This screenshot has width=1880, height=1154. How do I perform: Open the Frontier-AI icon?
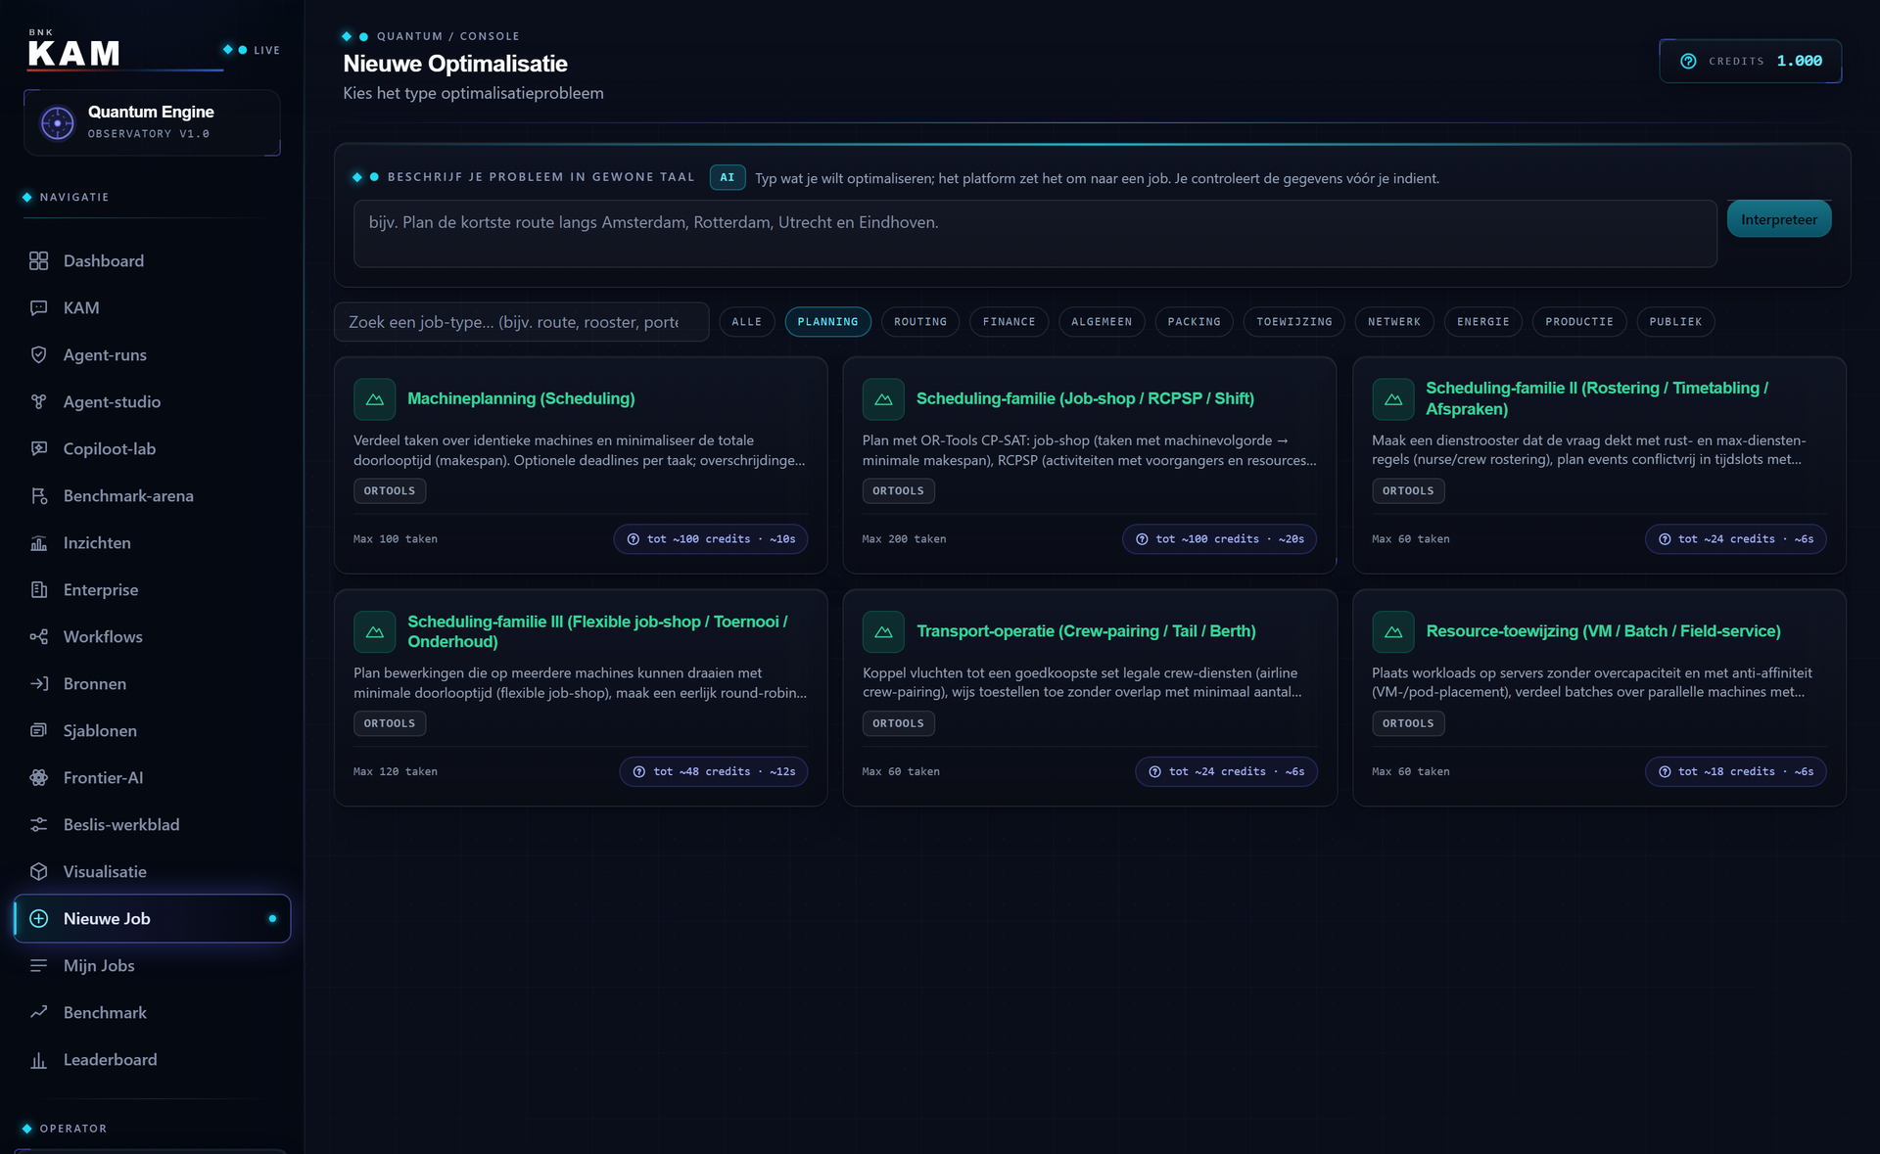tap(38, 777)
